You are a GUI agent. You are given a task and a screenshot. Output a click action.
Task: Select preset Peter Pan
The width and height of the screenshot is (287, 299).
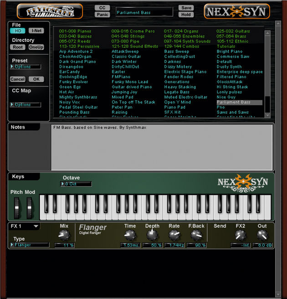coord(122,107)
